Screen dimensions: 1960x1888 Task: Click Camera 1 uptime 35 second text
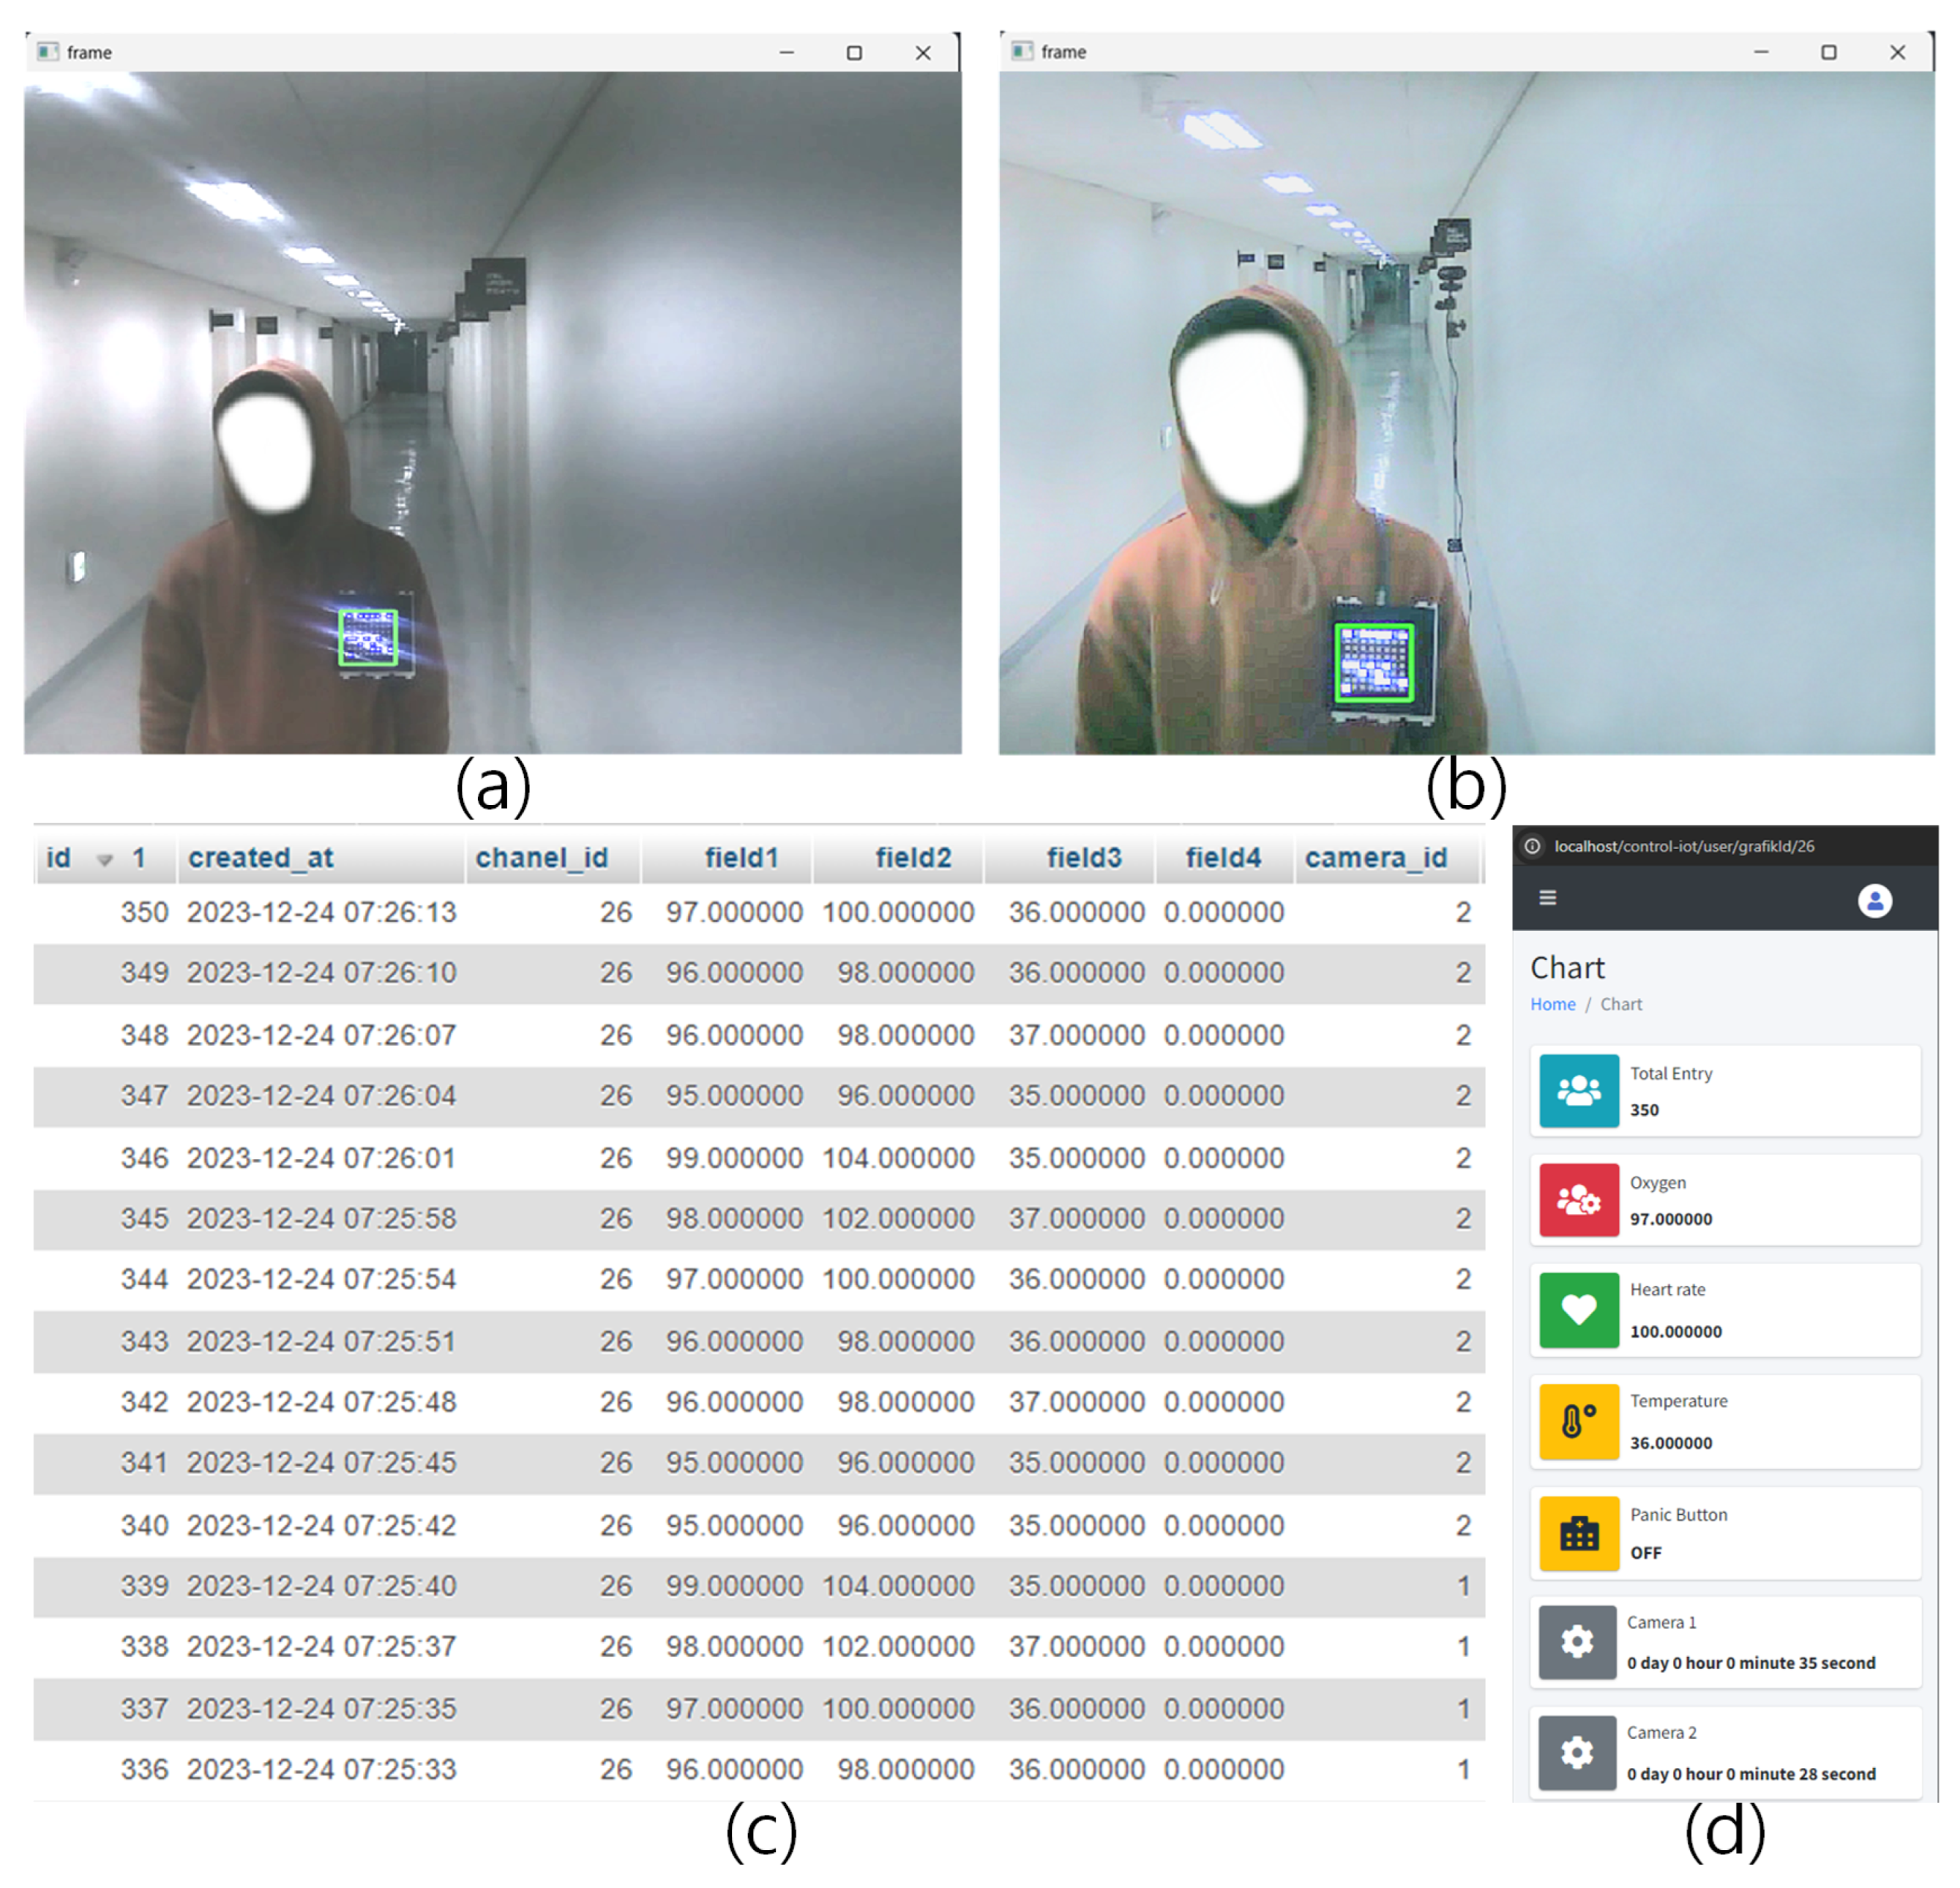pos(1751,1662)
